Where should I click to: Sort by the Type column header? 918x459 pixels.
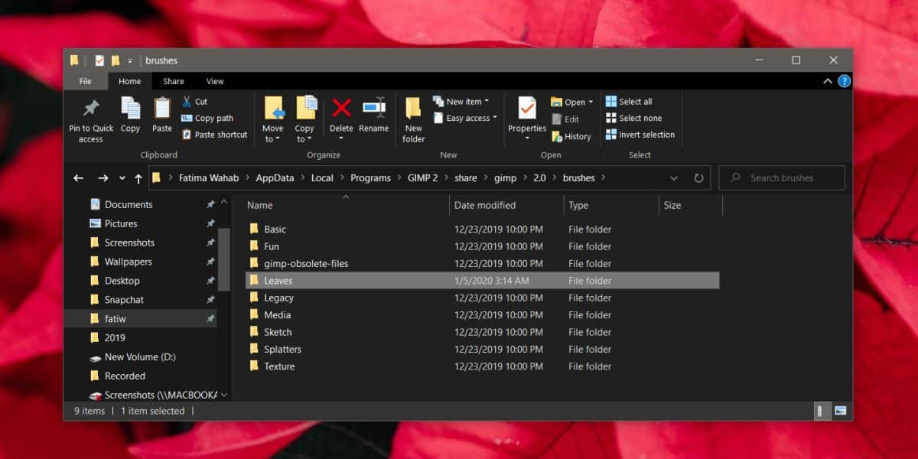tap(610, 205)
